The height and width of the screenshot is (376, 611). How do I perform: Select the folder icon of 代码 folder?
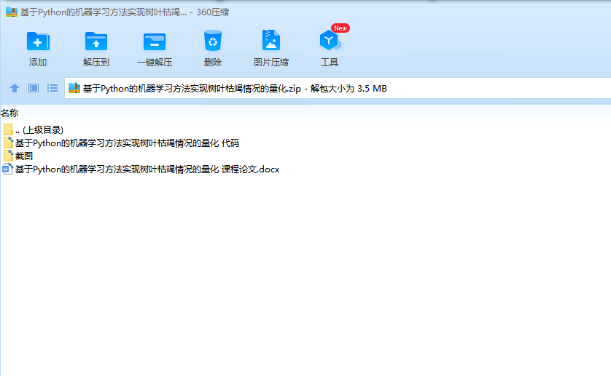(8, 143)
